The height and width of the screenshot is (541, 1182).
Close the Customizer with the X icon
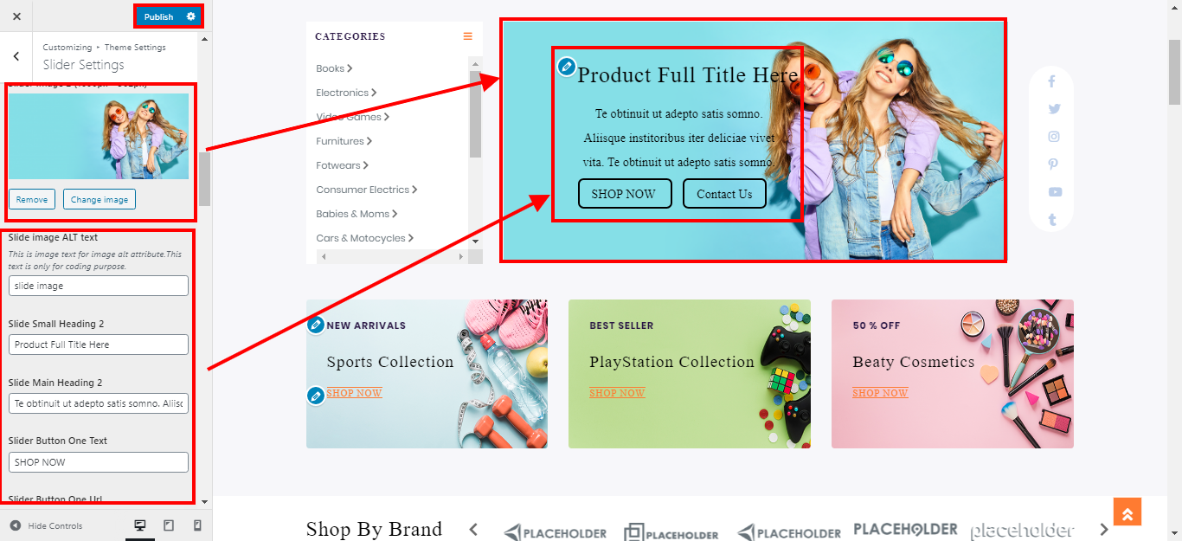[16, 16]
